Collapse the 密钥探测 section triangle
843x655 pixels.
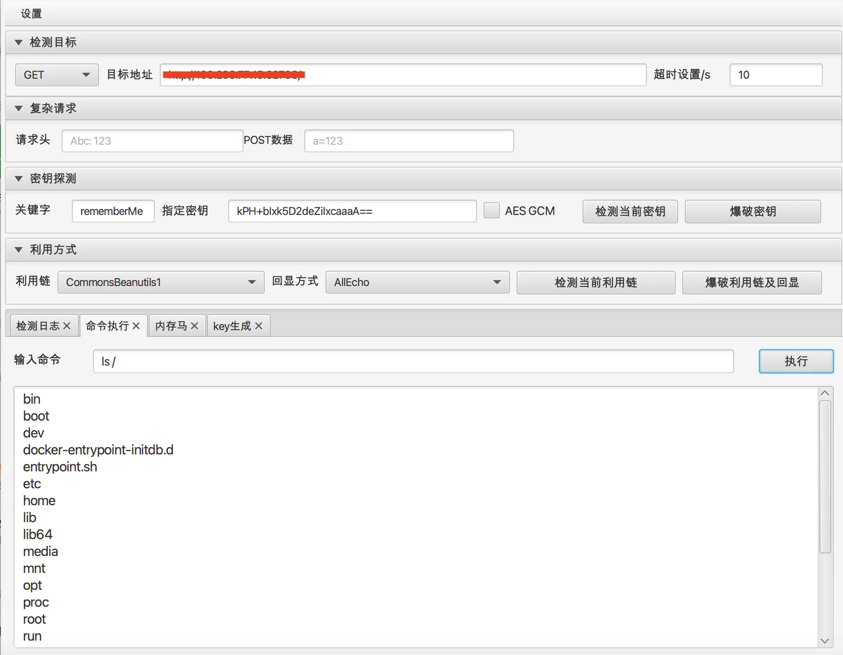click(x=18, y=179)
